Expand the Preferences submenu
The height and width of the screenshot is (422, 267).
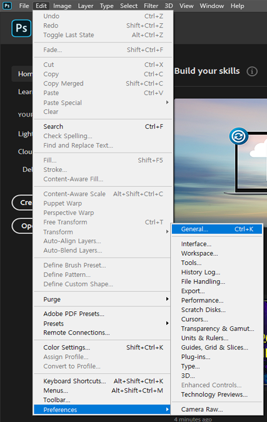(x=103, y=409)
